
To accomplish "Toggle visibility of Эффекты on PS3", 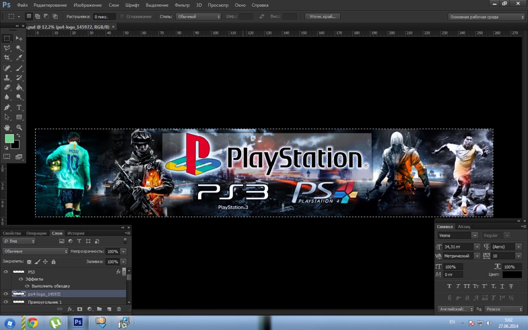I will tap(21, 279).
